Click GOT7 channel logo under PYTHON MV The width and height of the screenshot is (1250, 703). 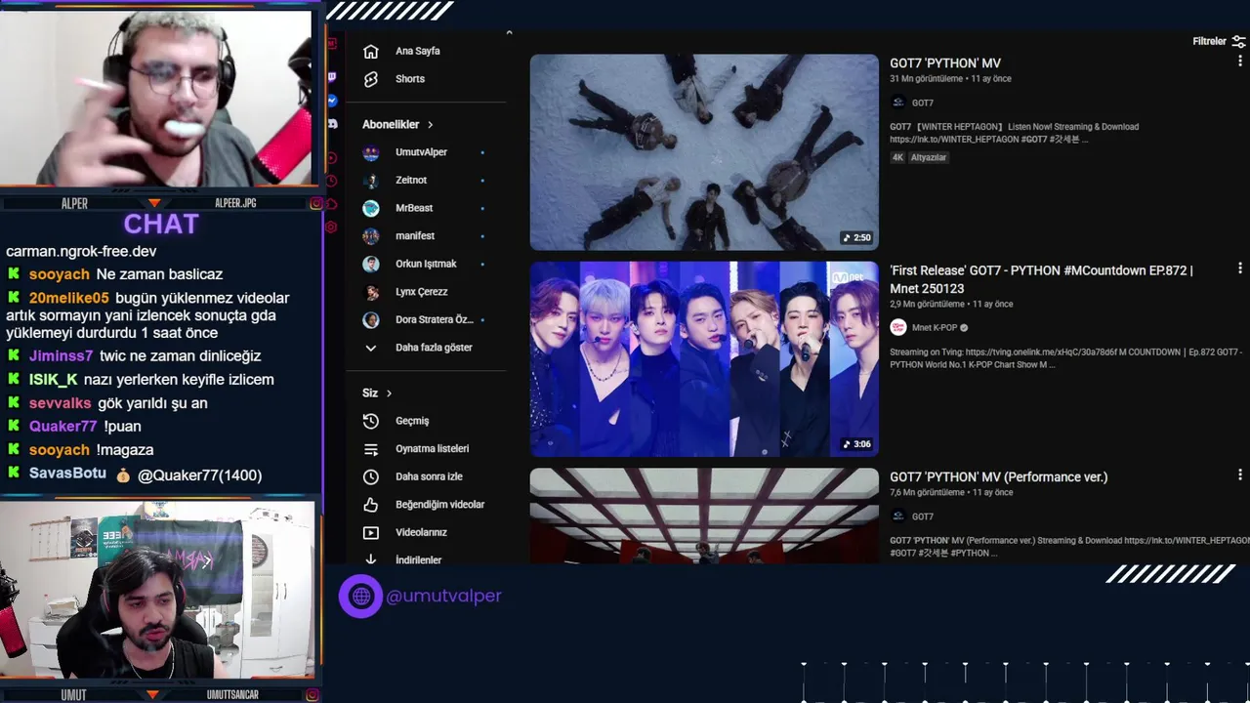click(897, 103)
